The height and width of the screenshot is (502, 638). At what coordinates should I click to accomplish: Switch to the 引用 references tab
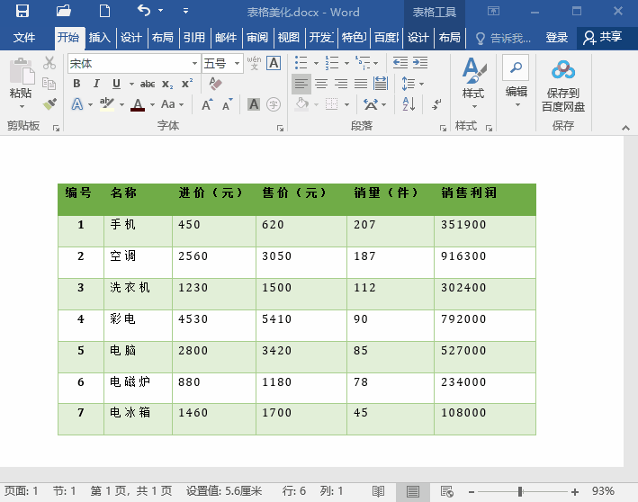coord(194,38)
